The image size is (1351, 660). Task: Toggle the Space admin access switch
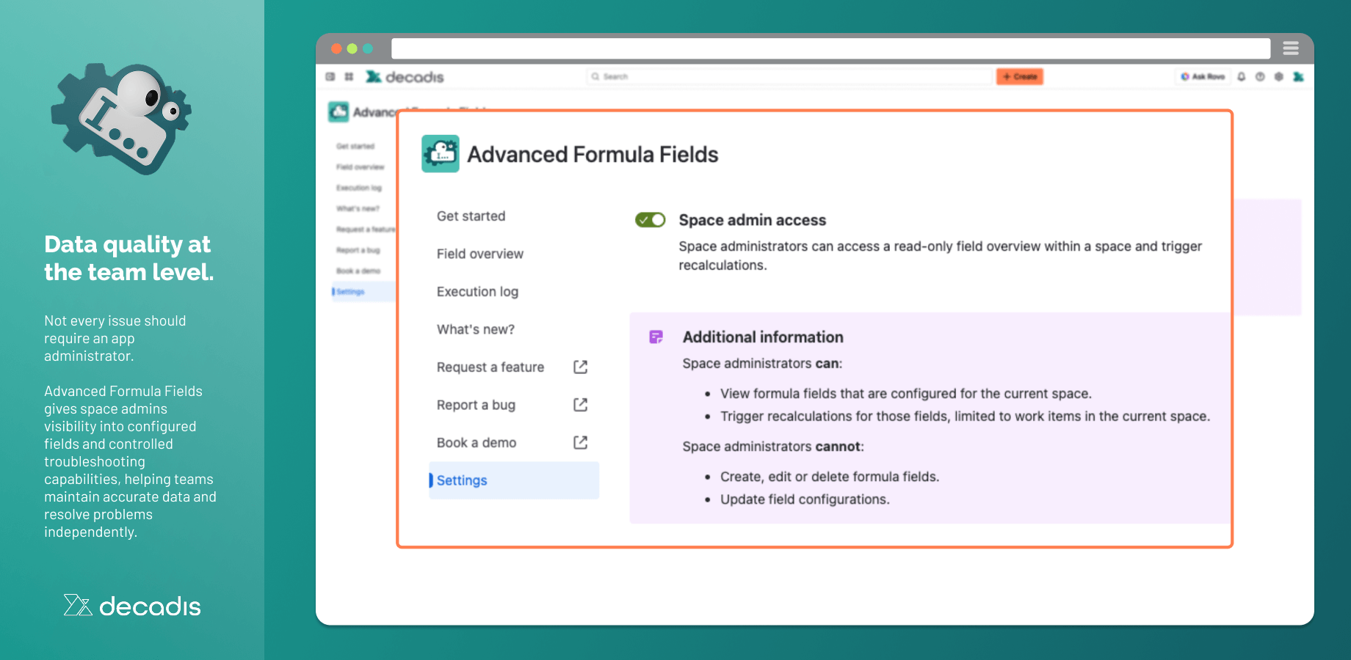pos(650,220)
